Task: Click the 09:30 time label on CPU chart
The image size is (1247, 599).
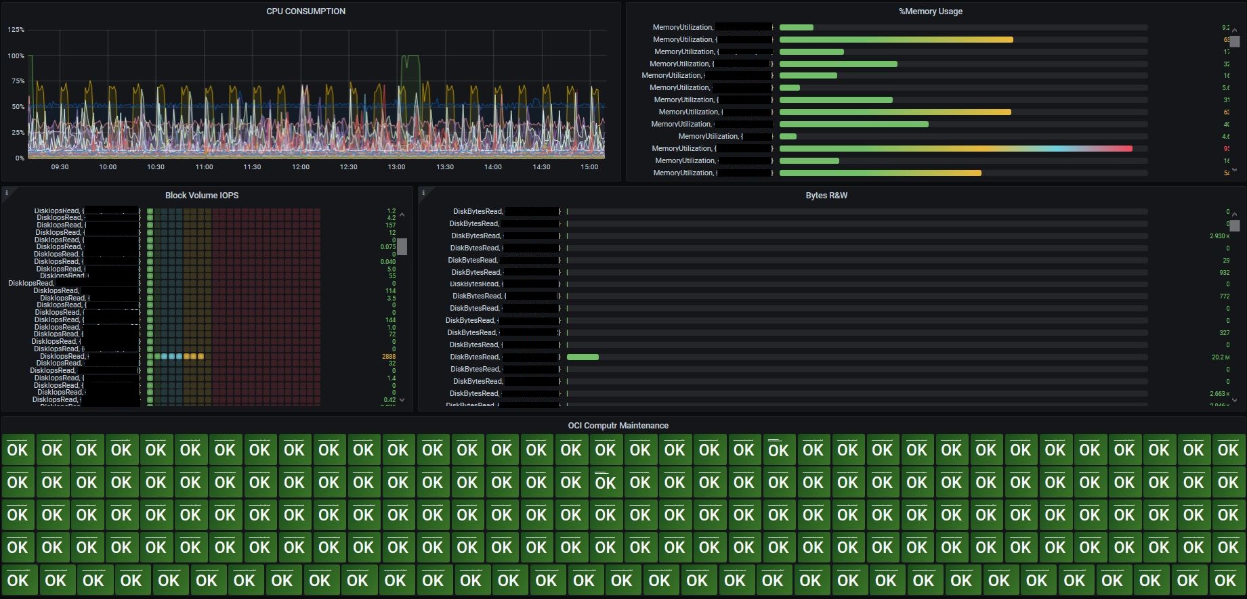Action: pyautogui.click(x=60, y=167)
